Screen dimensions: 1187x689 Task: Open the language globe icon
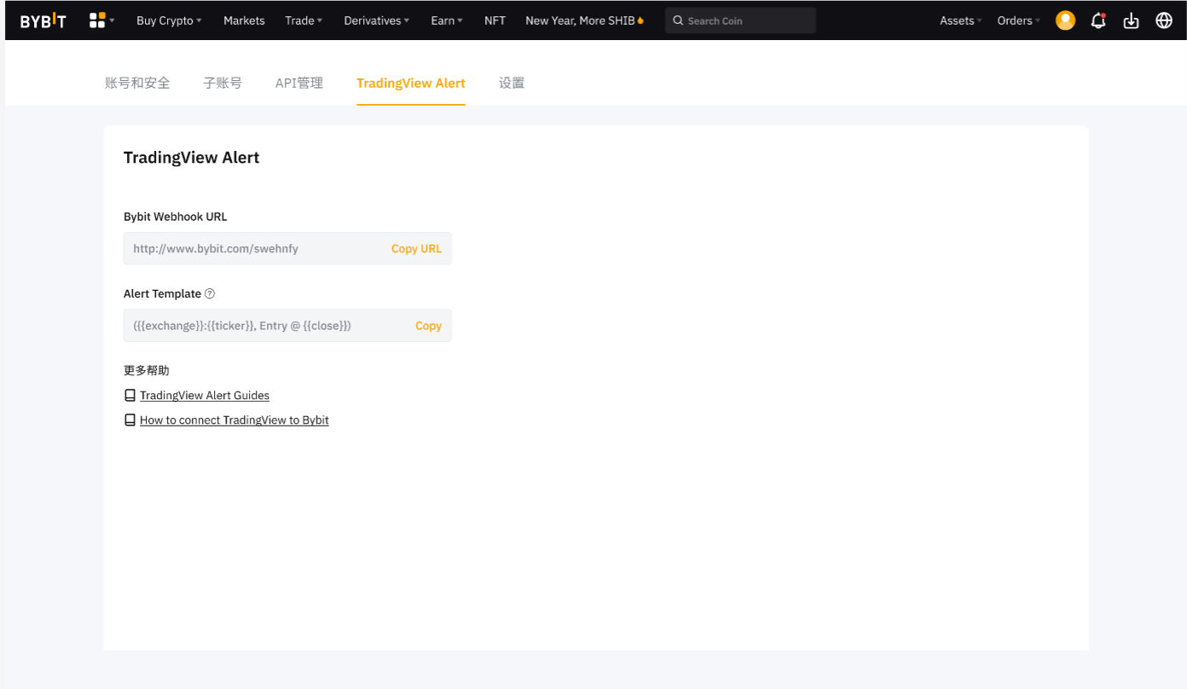pos(1164,20)
